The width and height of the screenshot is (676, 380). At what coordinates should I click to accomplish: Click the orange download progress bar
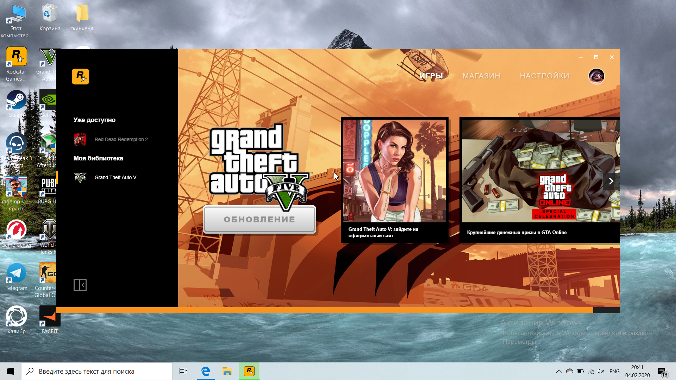pos(325,310)
